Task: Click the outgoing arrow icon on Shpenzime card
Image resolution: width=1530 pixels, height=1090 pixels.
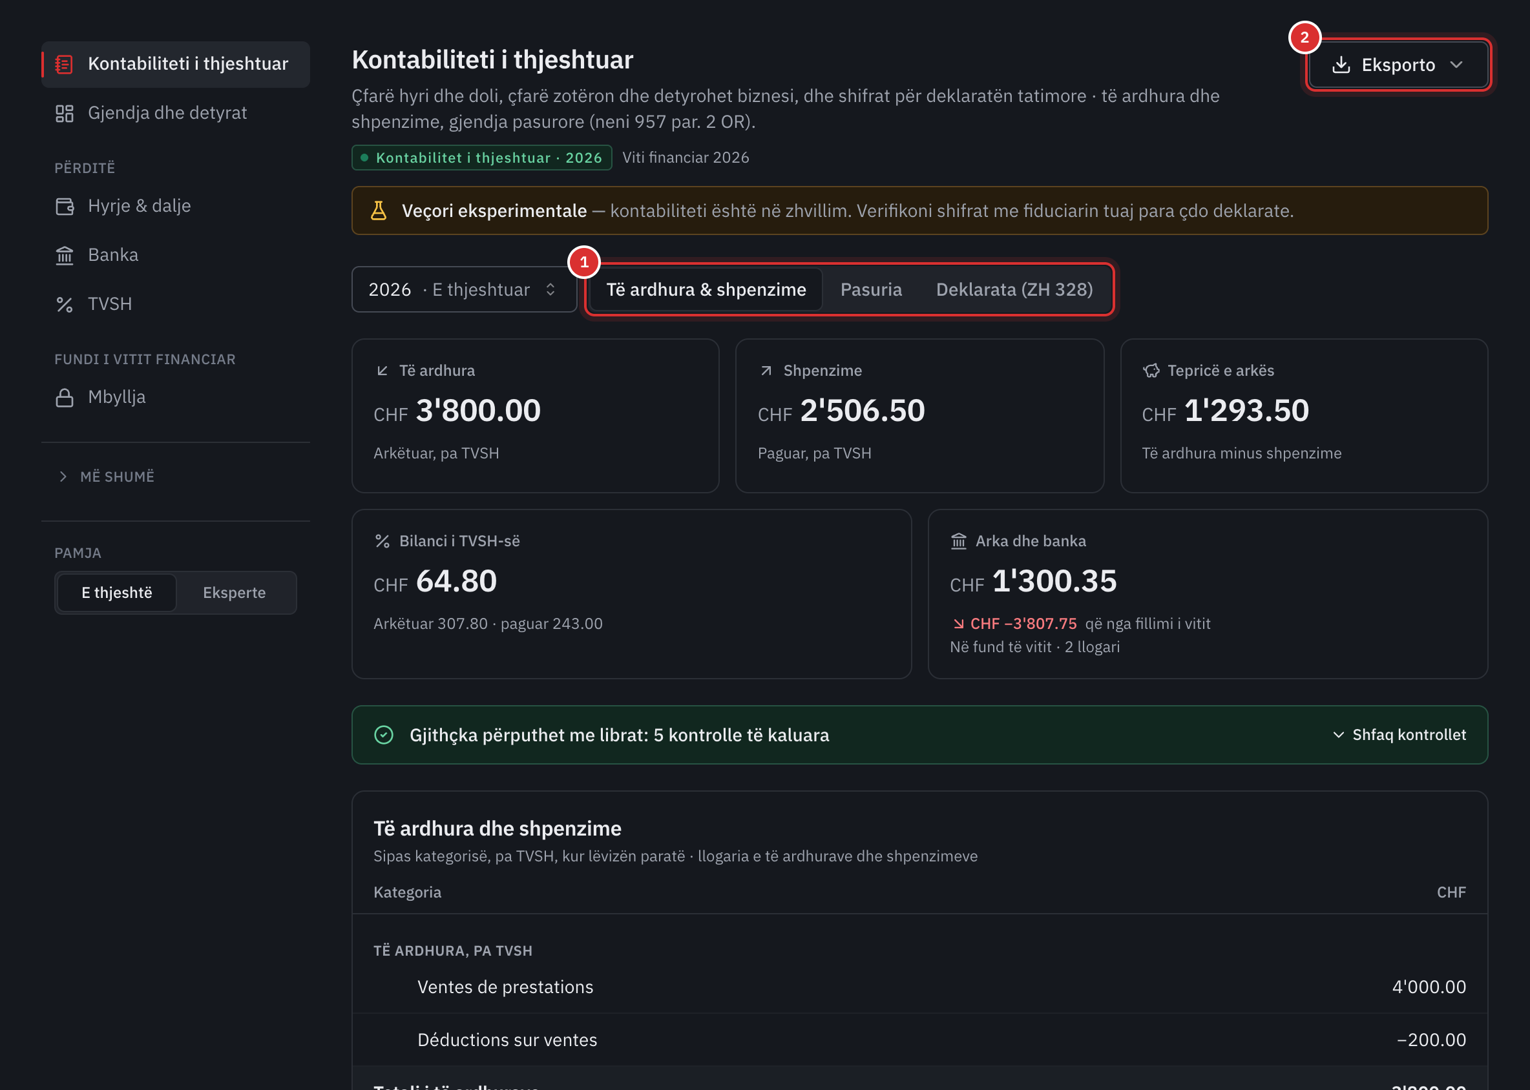Action: pyautogui.click(x=766, y=371)
